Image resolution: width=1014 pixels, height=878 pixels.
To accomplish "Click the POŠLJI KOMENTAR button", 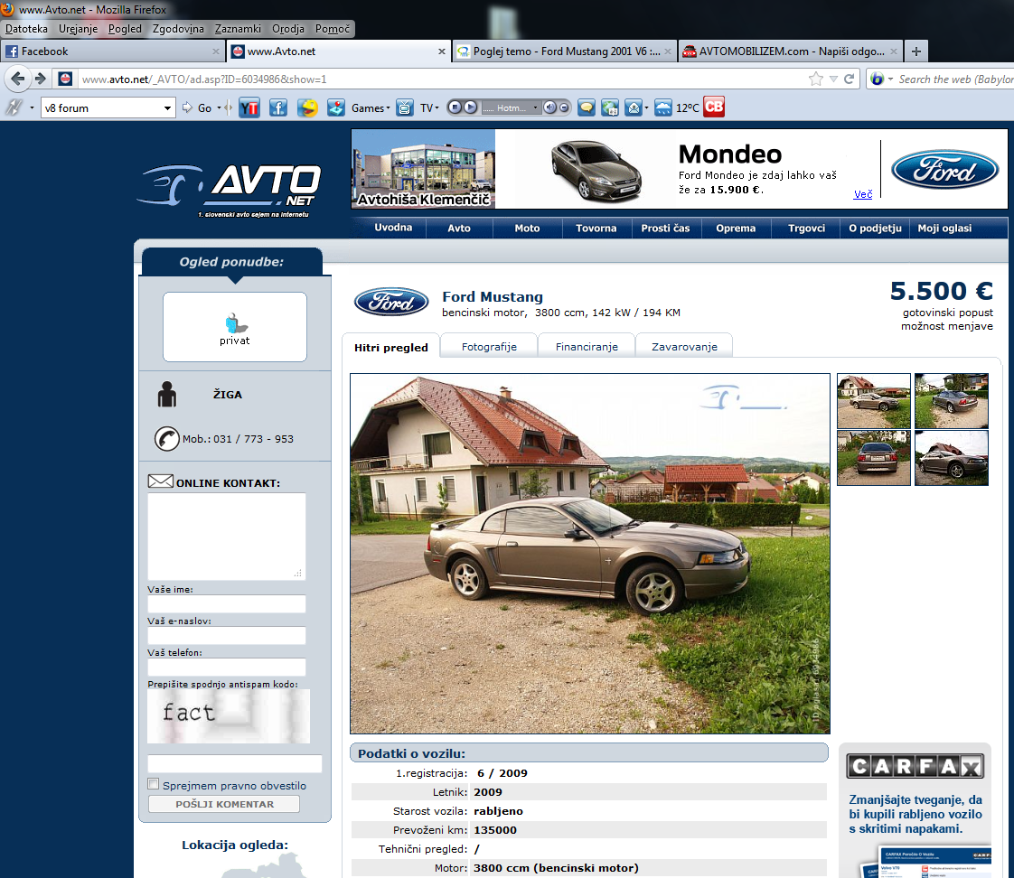I will [224, 804].
